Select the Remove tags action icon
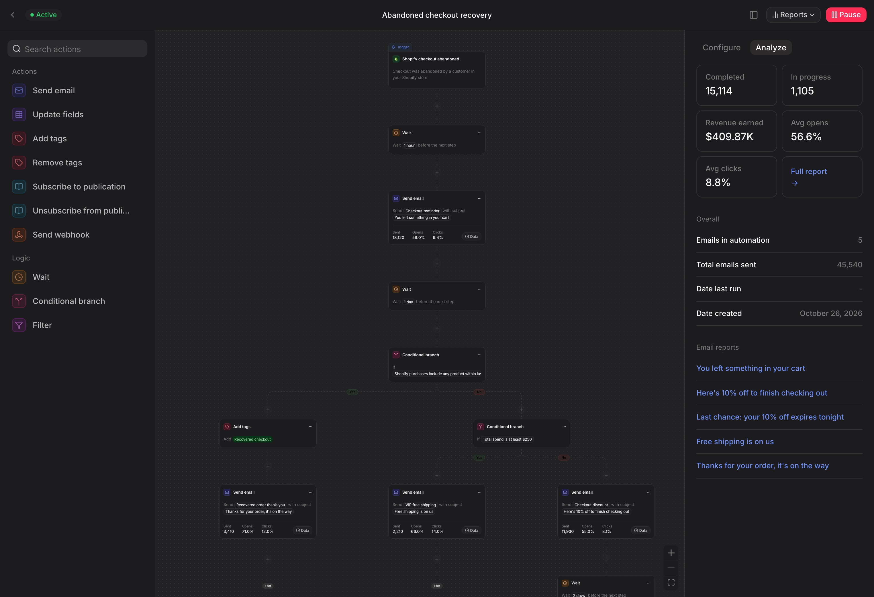Viewport: 874px width, 597px height. pyautogui.click(x=19, y=163)
